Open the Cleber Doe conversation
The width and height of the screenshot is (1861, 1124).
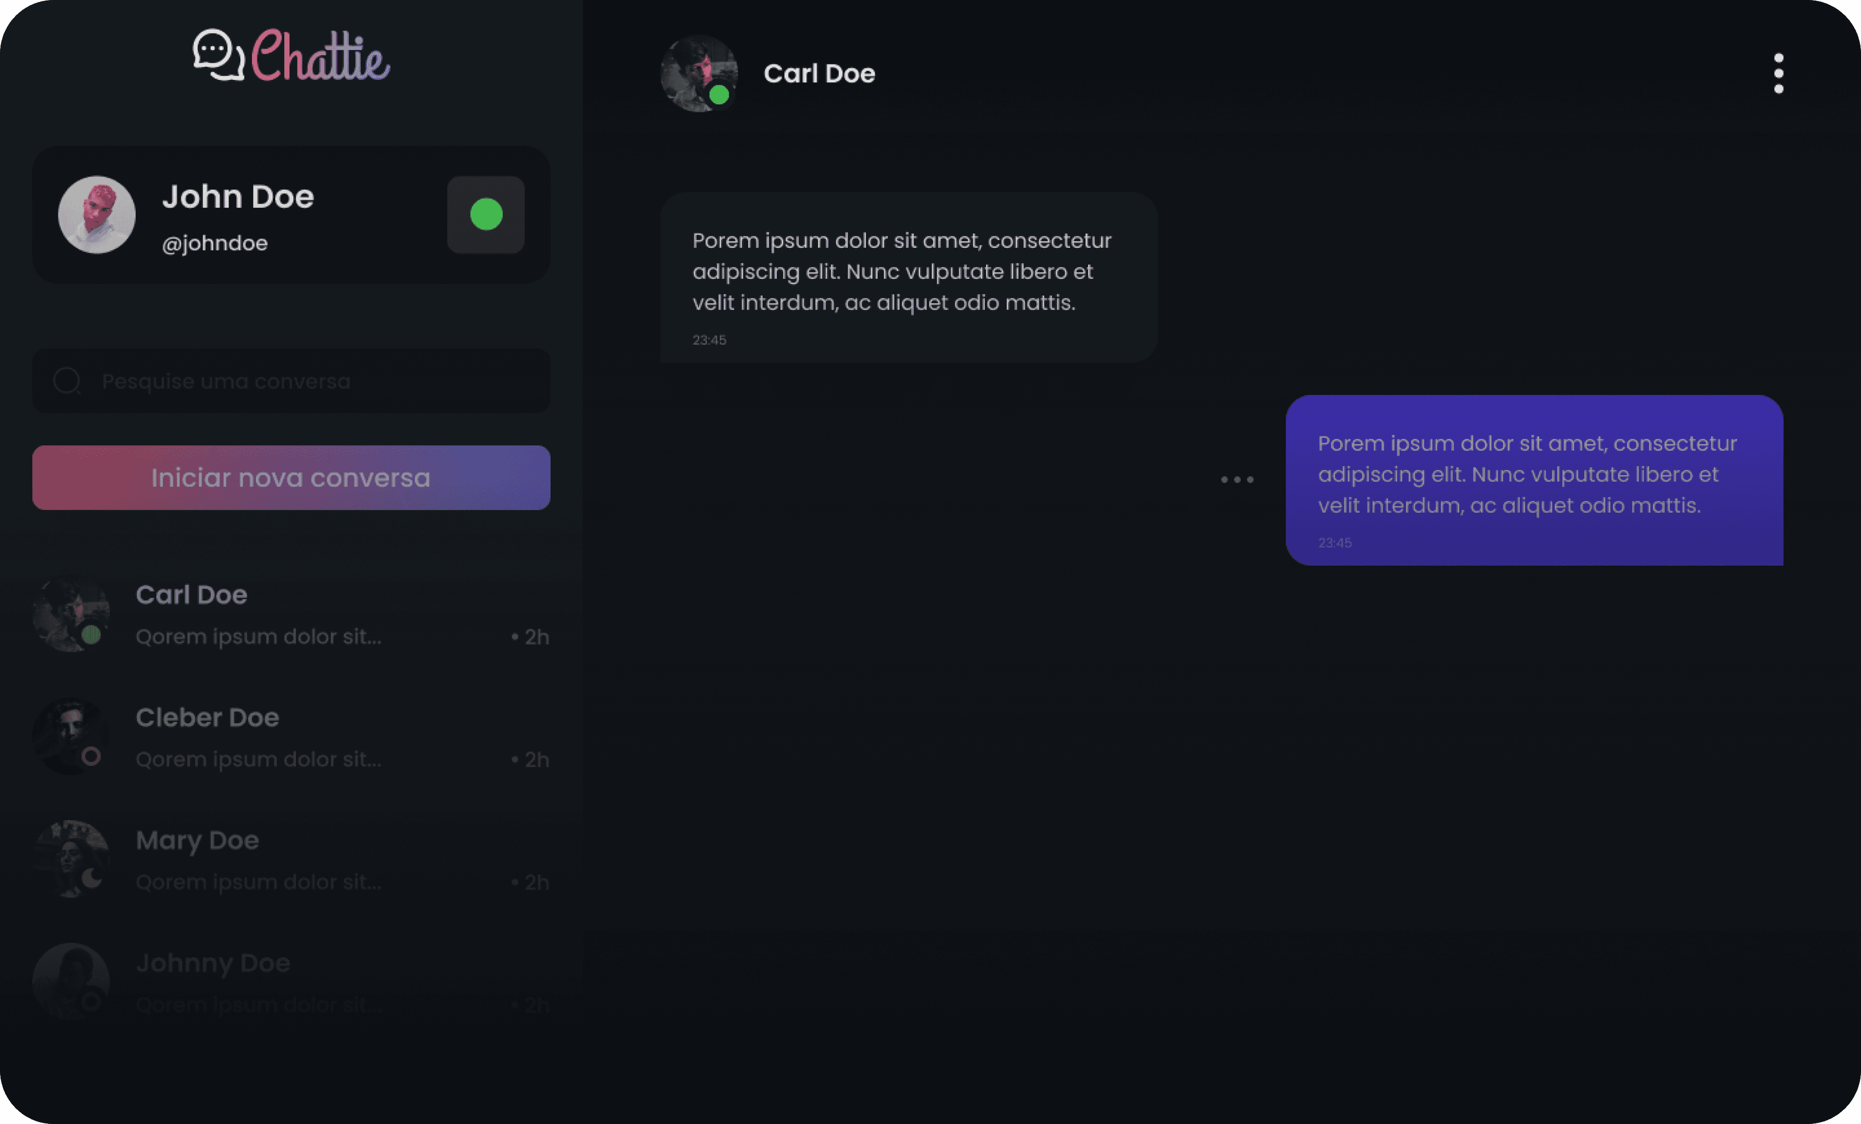[291, 737]
